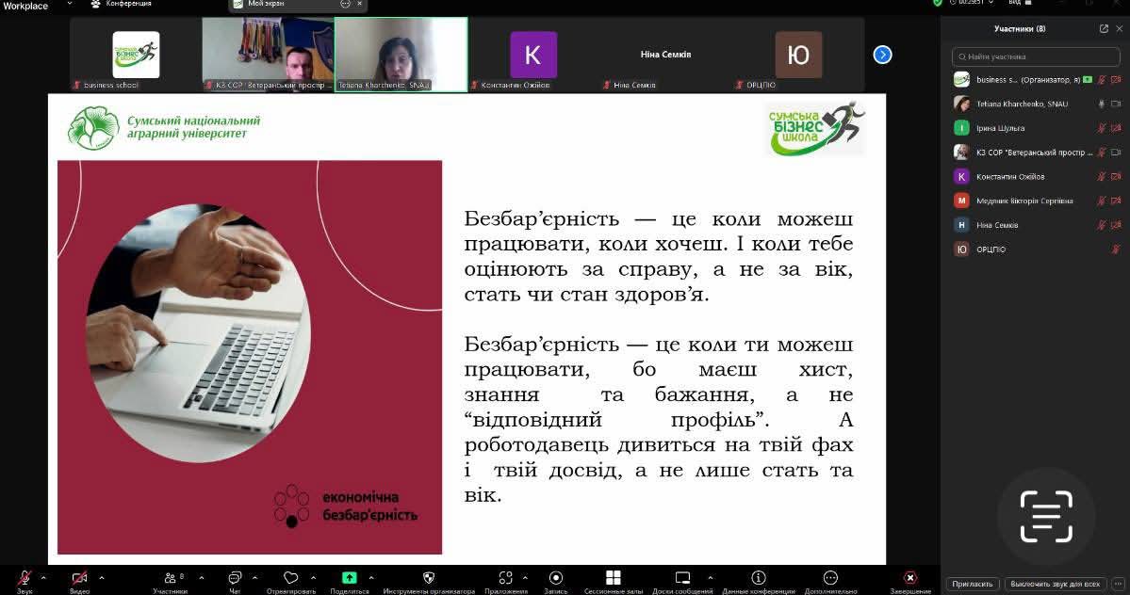This screenshot has height=595, width=1130.
Task: Click ОРЦПІО's muted microphone icon in list
Action: coord(1116,249)
